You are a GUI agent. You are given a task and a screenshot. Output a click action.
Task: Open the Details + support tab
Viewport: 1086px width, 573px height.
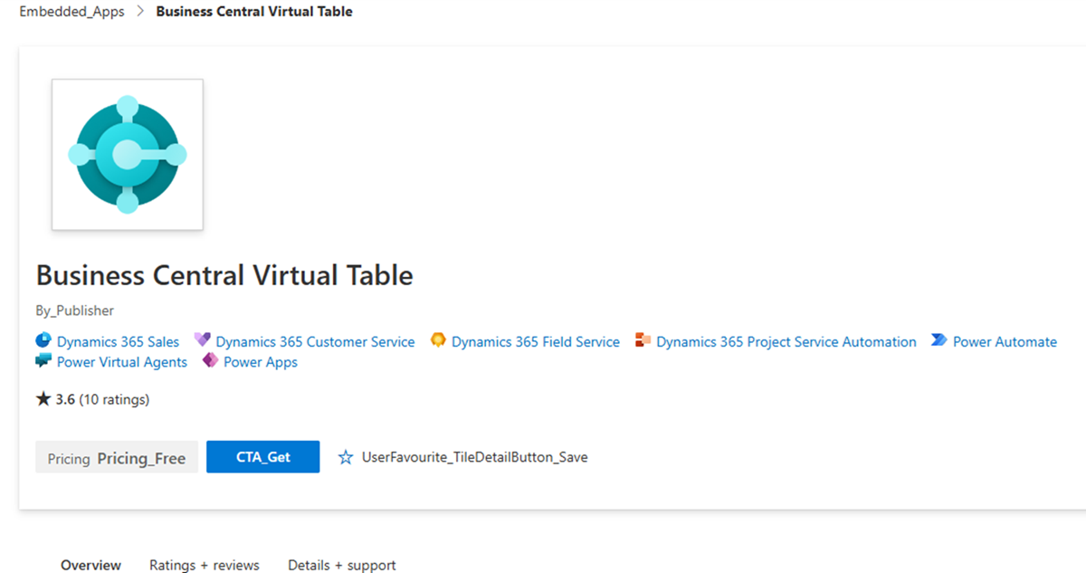pyautogui.click(x=341, y=565)
